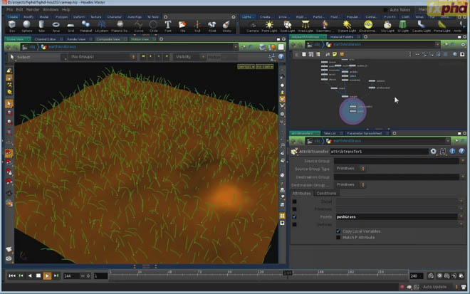
Task: Select the Circle shelf tool
Action: tap(153, 26)
